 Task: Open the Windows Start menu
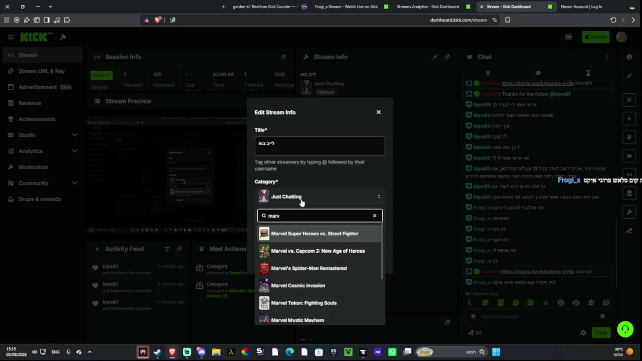(x=496, y=352)
